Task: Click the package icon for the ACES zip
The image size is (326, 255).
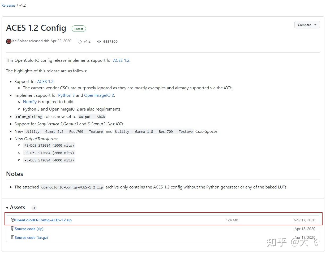Action: click(12, 220)
